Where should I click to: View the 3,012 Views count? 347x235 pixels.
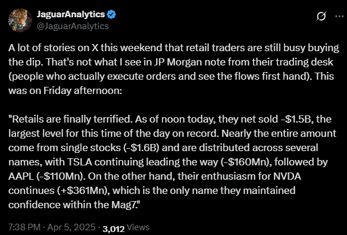pos(126,228)
